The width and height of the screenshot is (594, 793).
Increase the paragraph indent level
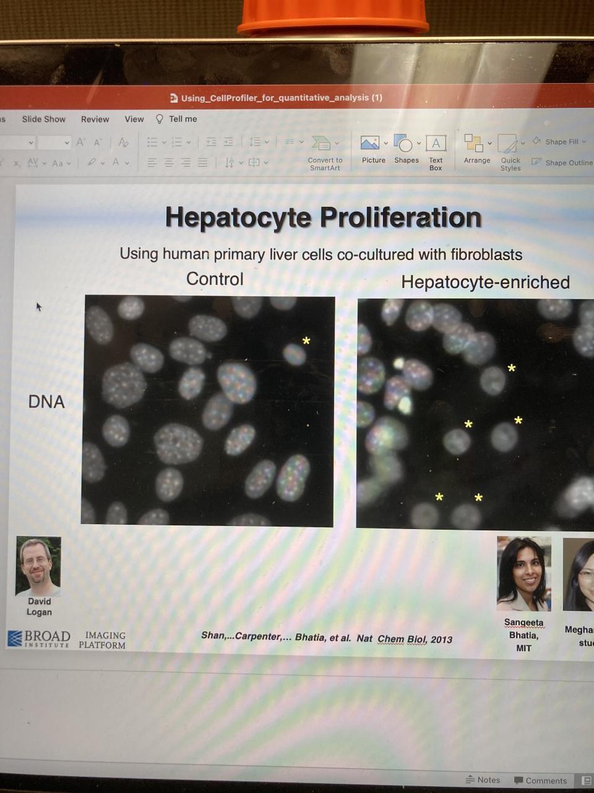228,142
